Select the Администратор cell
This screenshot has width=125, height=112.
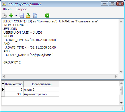pos(41,94)
